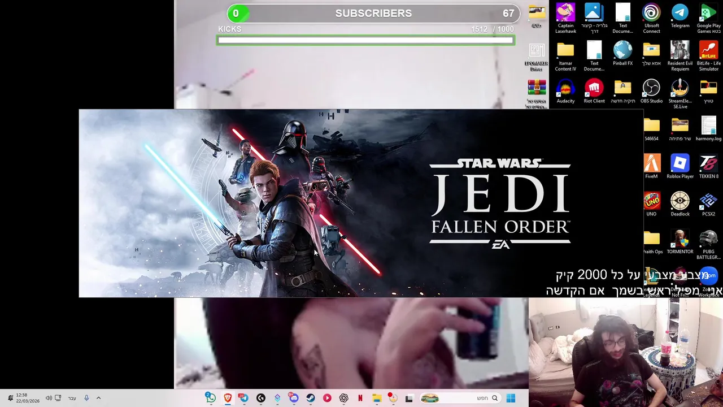723x407 pixels.
Task: Launch StreamElements SE.Live shortcut
Action: point(680,94)
